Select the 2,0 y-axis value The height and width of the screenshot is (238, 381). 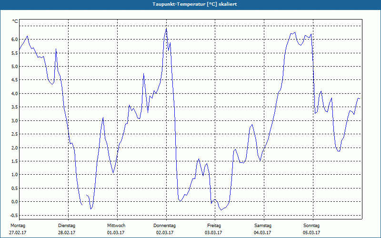click(x=14, y=148)
